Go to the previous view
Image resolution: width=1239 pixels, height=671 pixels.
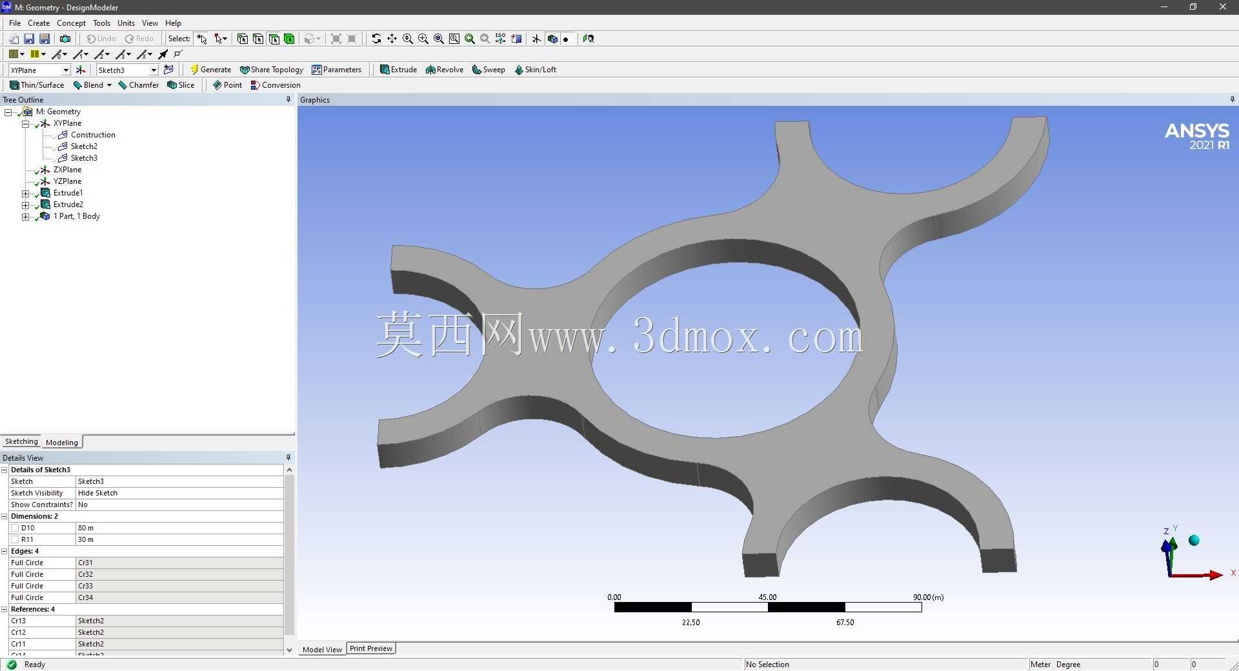470,39
